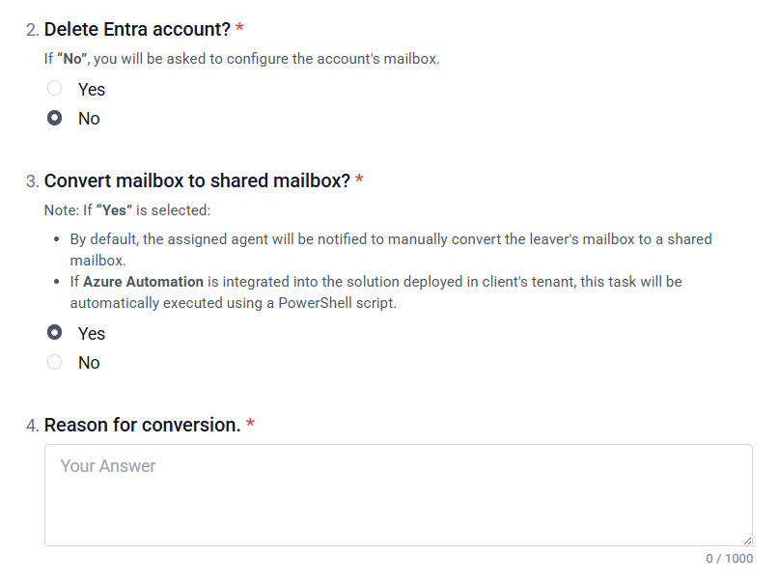Viewport: 779px width, 582px height.
Task: Click the "No" label under Convert mailbox
Action: (89, 363)
